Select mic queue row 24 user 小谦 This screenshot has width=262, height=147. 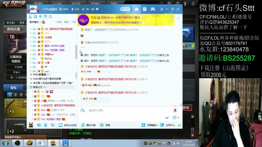(52, 63)
